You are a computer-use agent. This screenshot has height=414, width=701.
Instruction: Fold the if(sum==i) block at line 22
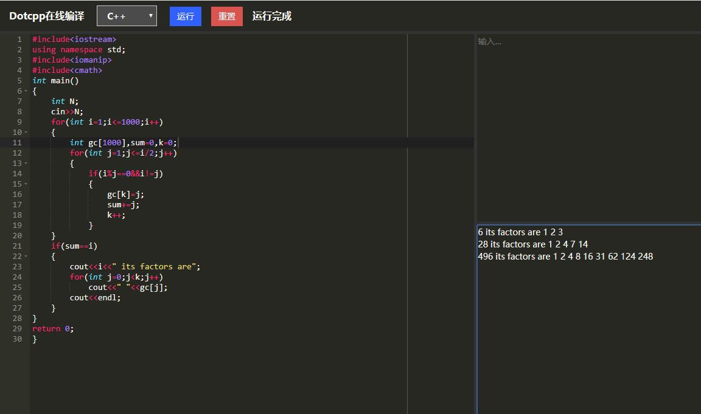(x=26, y=257)
